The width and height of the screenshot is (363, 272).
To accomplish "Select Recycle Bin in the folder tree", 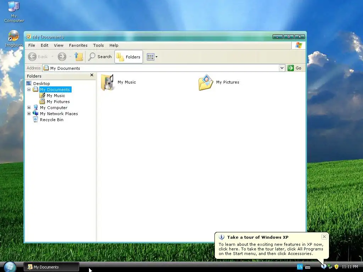I will point(52,120).
